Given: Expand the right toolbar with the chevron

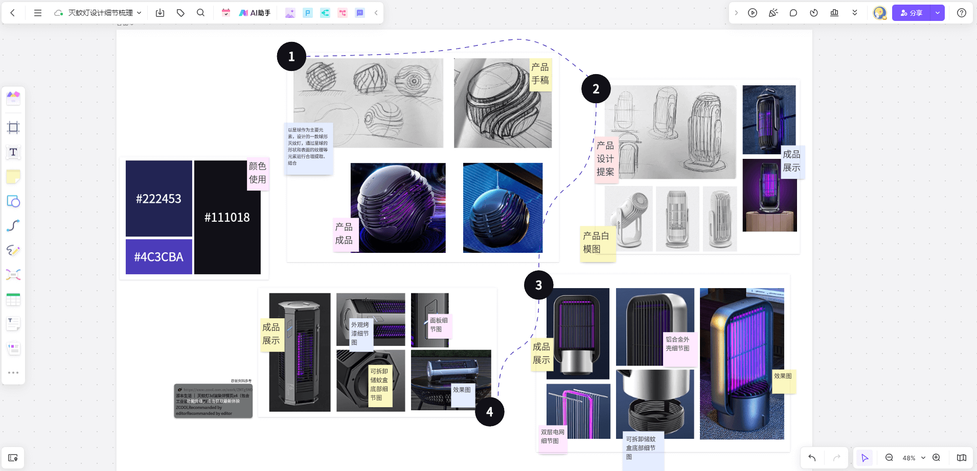Looking at the screenshot, I should [736, 13].
